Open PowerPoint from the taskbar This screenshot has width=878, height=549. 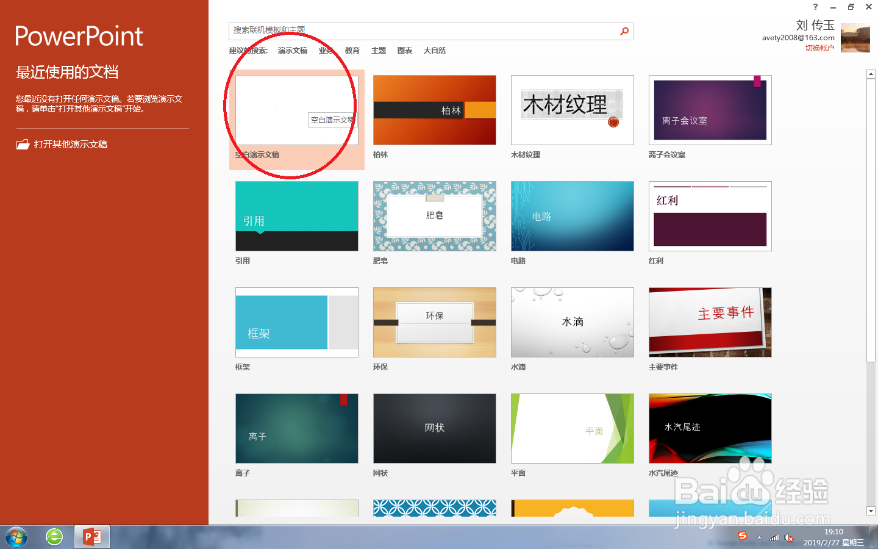(91, 537)
